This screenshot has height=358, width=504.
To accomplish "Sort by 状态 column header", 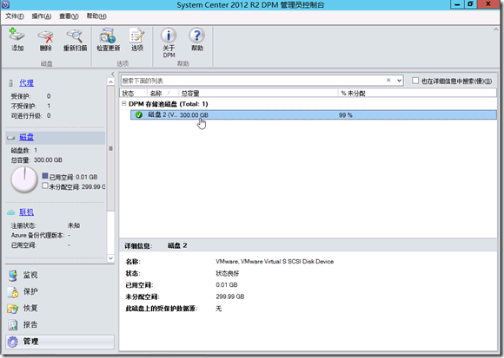I will pos(134,94).
